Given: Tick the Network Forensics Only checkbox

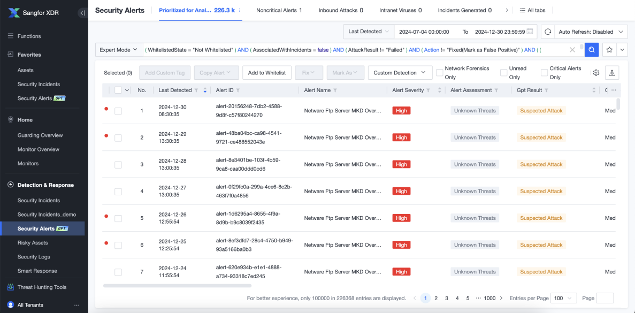Looking at the screenshot, I should pyautogui.click(x=439, y=72).
